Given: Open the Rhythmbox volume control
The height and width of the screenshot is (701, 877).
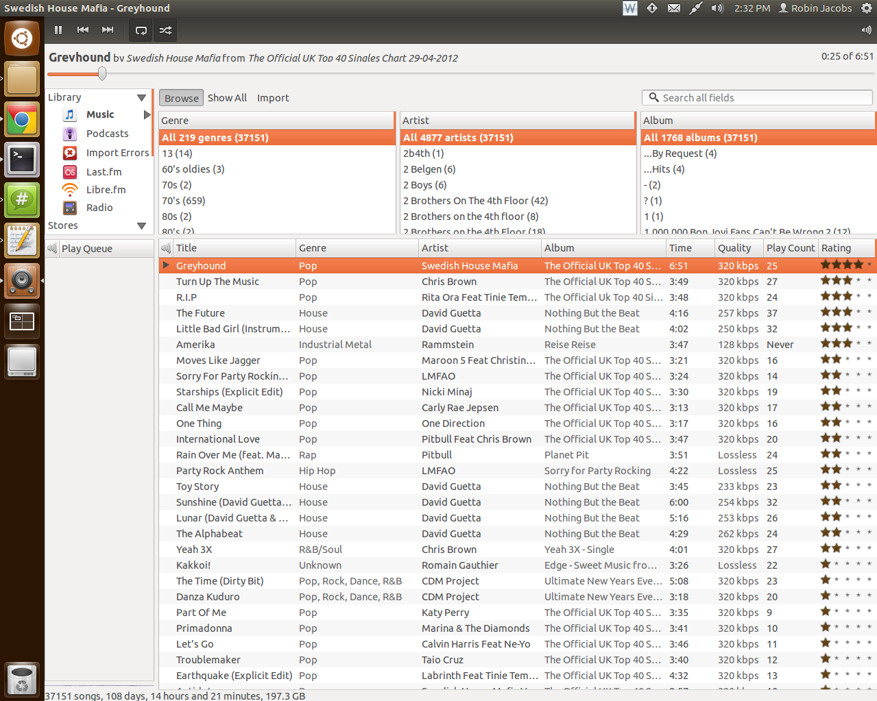Looking at the screenshot, I should 866,30.
